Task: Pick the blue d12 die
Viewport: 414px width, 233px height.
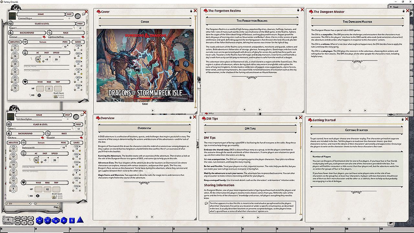Action: pyautogui.click(x=48, y=220)
